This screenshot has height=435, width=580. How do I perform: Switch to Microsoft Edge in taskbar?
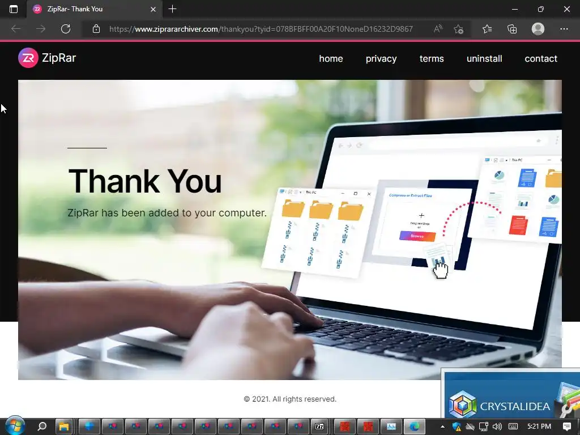414,427
